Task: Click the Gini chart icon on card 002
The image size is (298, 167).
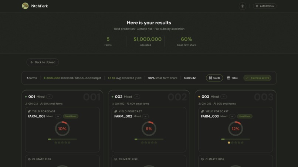Action: pos(113,104)
